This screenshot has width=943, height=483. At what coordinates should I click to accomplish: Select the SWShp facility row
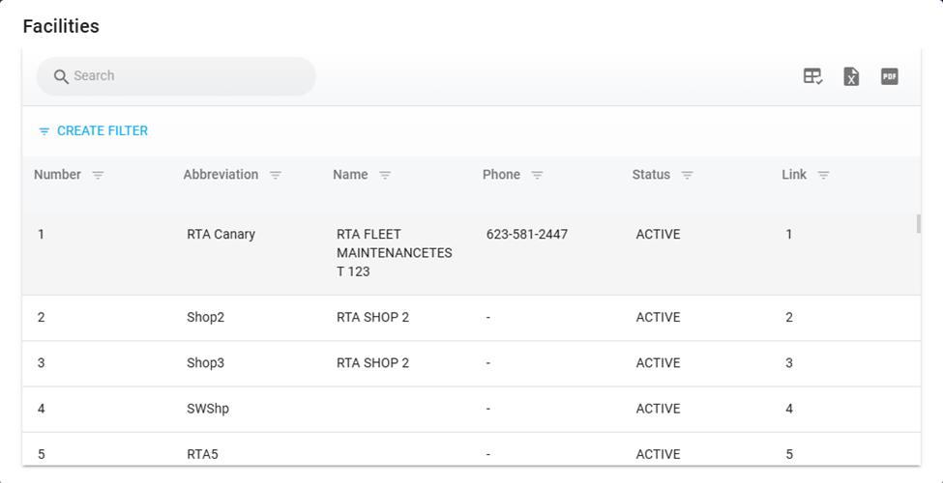click(x=208, y=409)
